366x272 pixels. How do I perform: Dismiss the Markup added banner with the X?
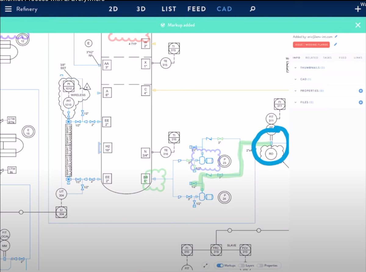(x=357, y=25)
